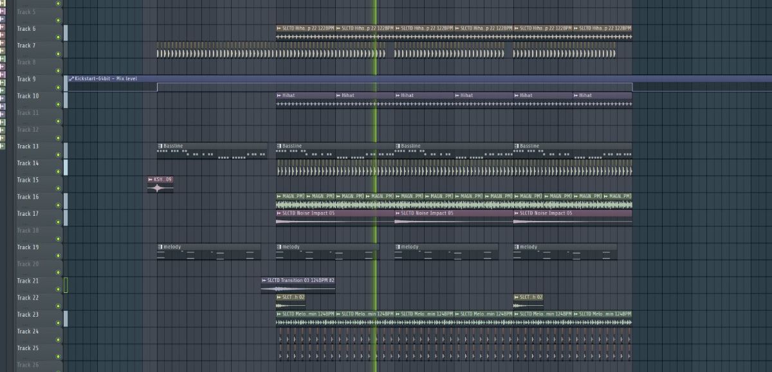Click first SLCTD Noise Impact 05 clip icon
This screenshot has width=772, height=372.
click(279, 213)
